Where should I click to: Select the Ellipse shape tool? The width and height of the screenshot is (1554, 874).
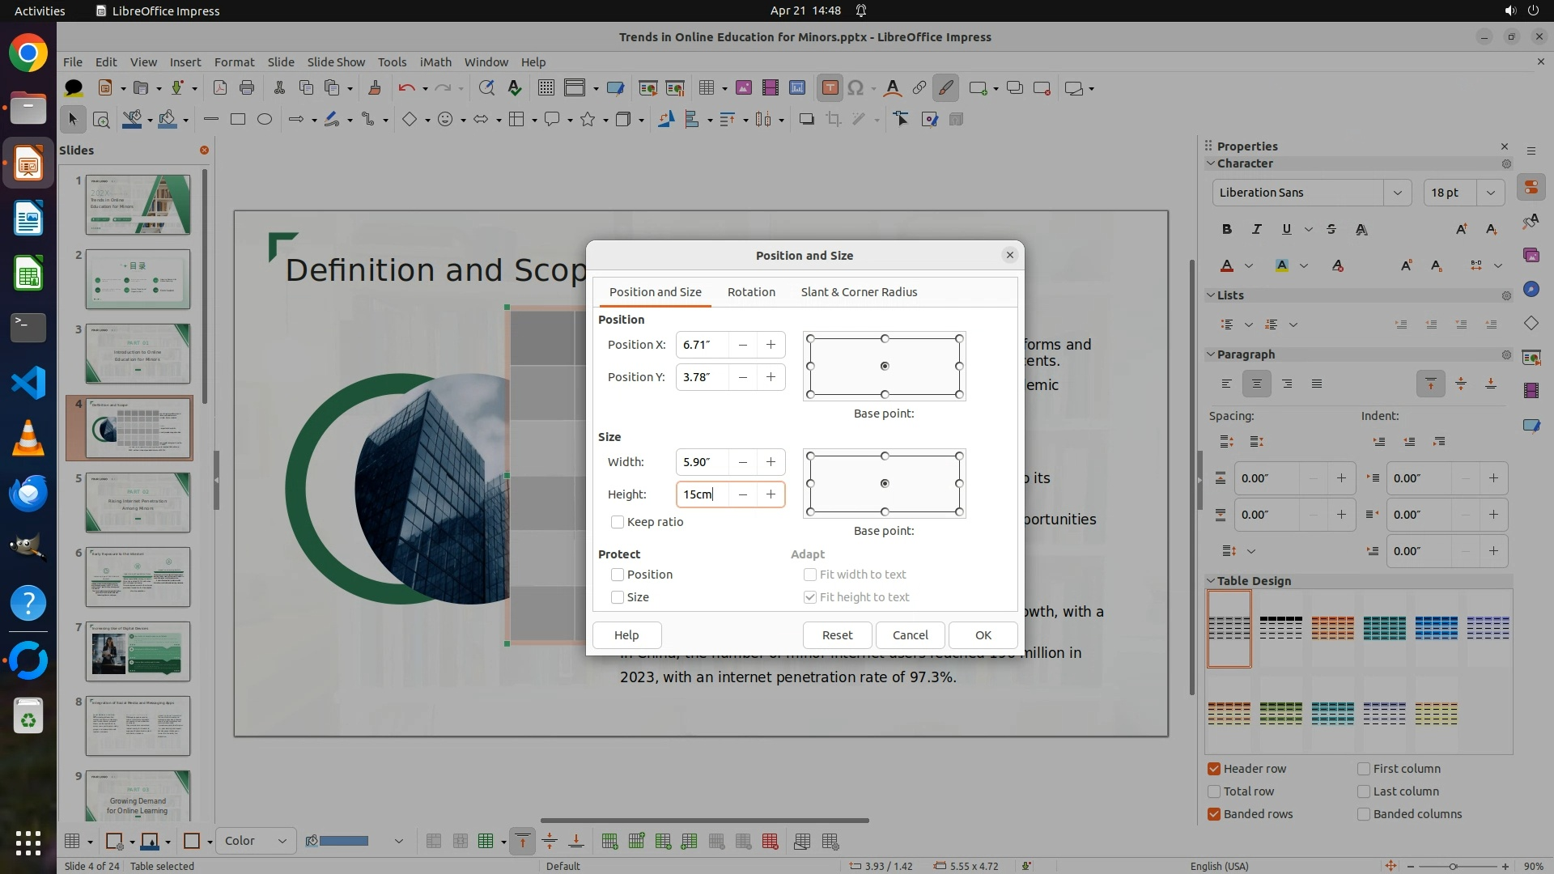click(265, 120)
